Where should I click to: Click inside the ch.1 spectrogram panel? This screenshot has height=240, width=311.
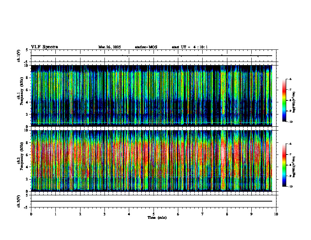[x=152, y=96]
